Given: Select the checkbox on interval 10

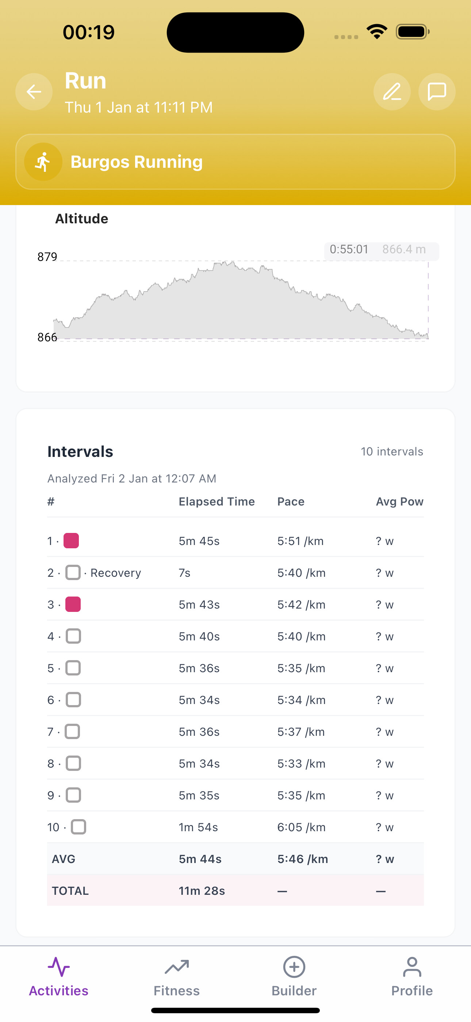Looking at the screenshot, I should click(78, 827).
